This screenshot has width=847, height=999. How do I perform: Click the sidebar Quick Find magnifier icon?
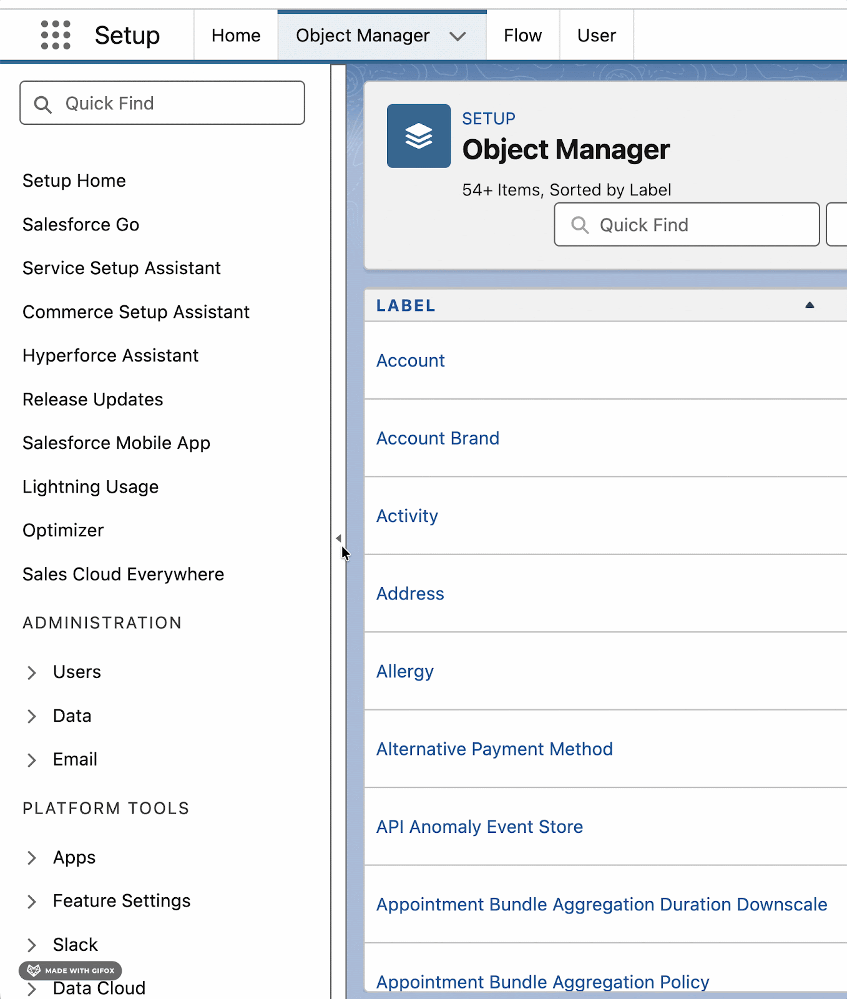click(x=42, y=104)
